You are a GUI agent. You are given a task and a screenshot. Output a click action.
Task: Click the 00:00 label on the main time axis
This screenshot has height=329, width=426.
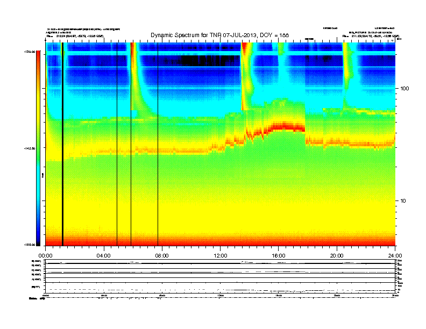click(45, 256)
